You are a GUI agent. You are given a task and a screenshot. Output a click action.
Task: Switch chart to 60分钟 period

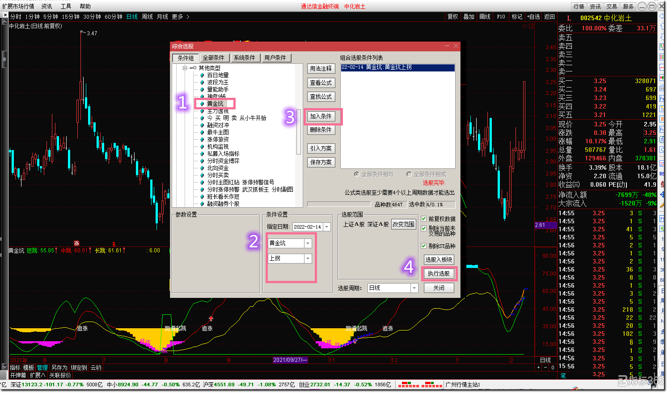coord(114,17)
